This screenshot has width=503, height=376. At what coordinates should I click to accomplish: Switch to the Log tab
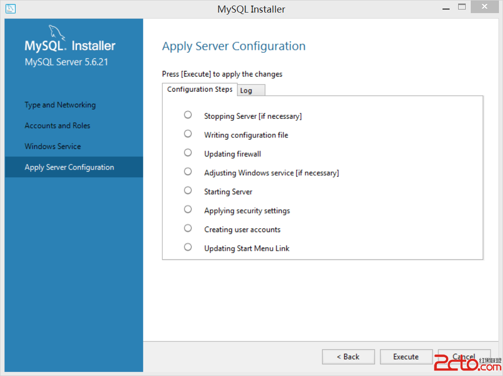[x=251, y=90]
